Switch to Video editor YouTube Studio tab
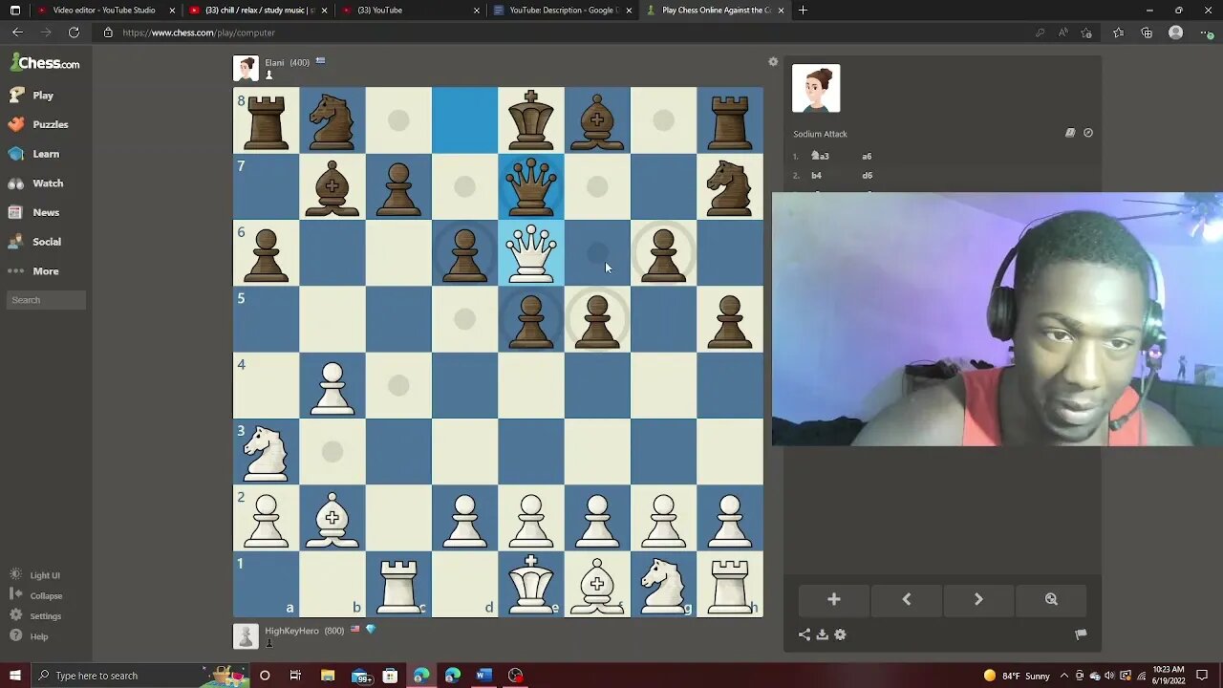The image size is (1223, 688). click(103, 10)
